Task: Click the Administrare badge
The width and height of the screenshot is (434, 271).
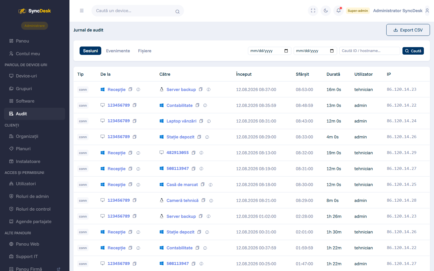Action: [x=34, y=26]
